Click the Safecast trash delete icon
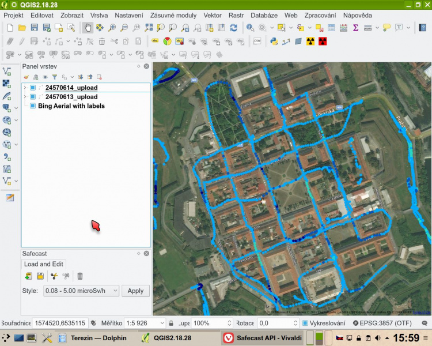This screenshot has width=432, height=346. click(x=80, y=276)
